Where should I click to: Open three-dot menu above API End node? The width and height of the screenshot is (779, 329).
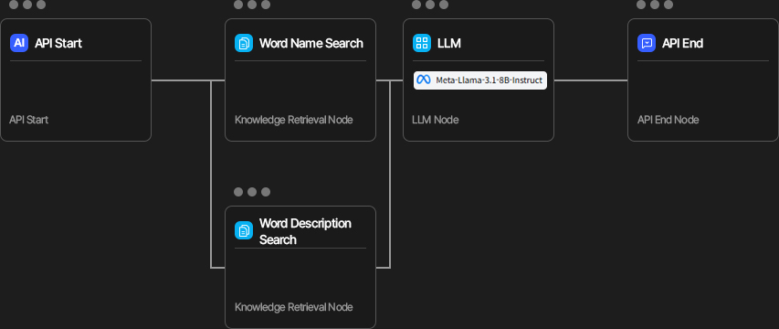(655, 5)
